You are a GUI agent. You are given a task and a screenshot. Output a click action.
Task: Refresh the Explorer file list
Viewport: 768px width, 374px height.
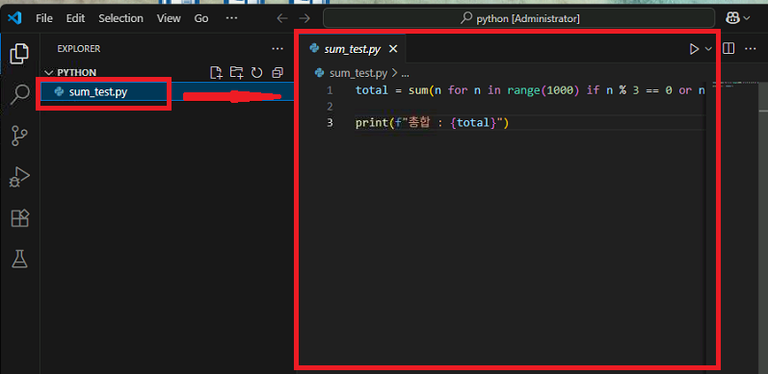pyautogui.click(x=256, y=73)
